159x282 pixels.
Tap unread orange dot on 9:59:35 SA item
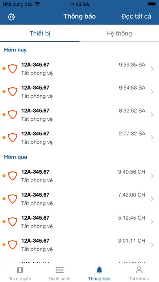[x=4, y=69]
